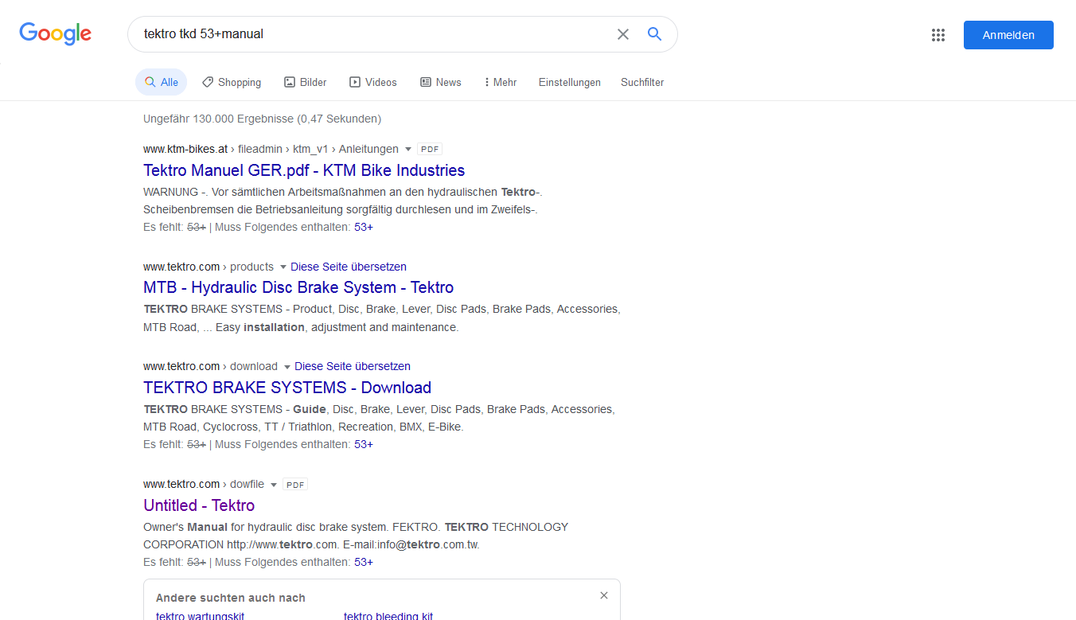Switch to the Videos tab
The height and width of the screenshot is (620, 1076).
[373, 82]
